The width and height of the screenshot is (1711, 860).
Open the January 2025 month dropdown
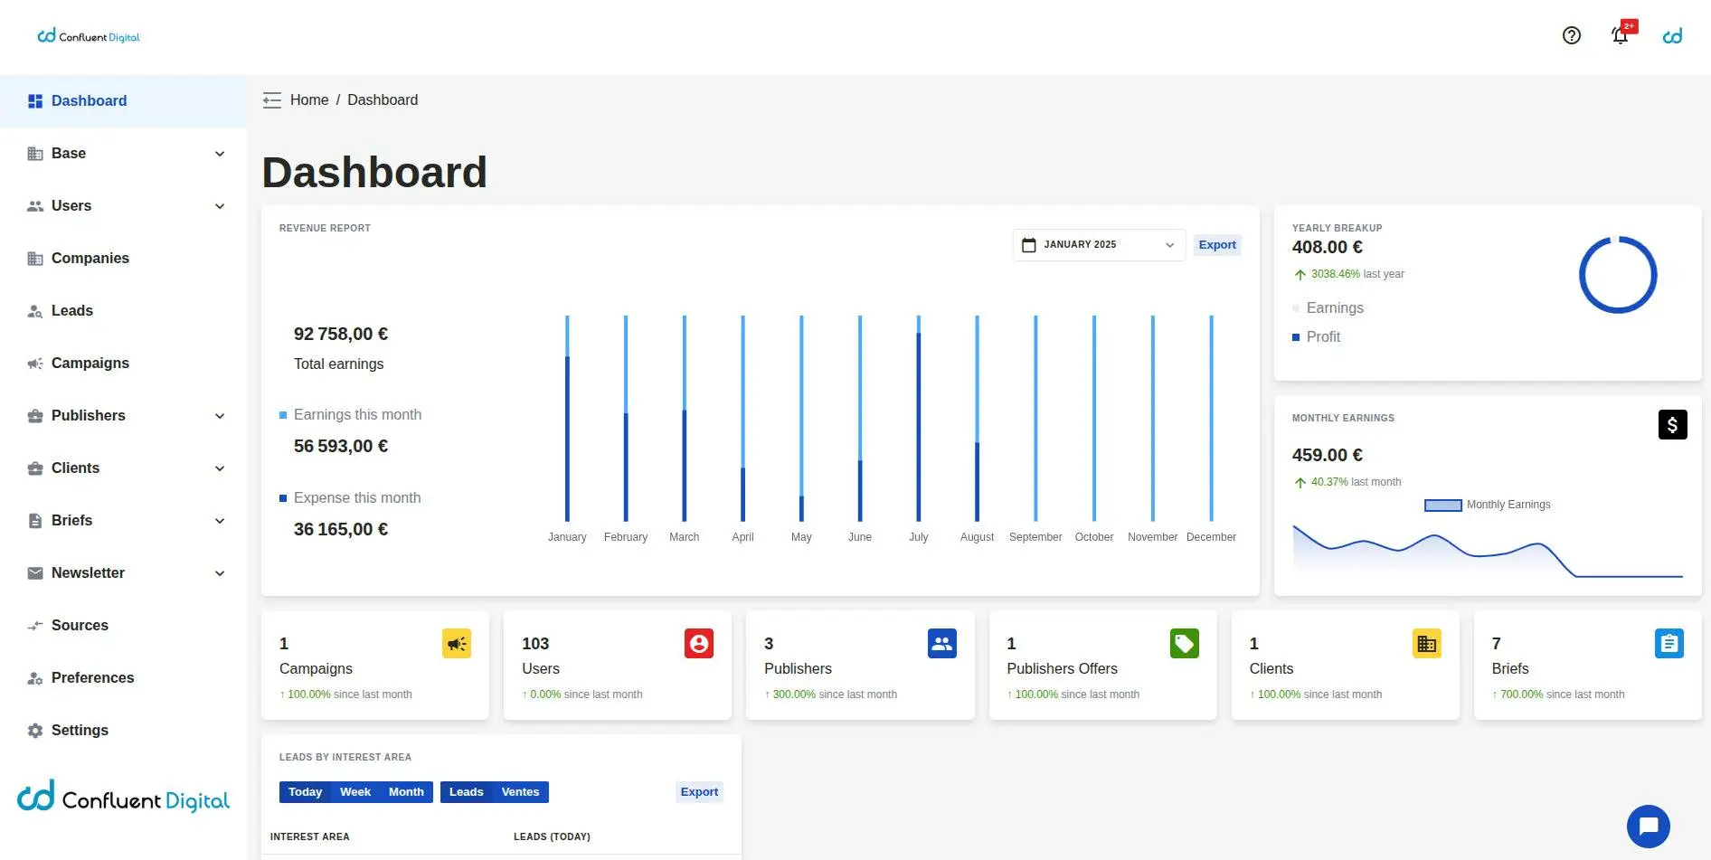(x=1098, y=245)
